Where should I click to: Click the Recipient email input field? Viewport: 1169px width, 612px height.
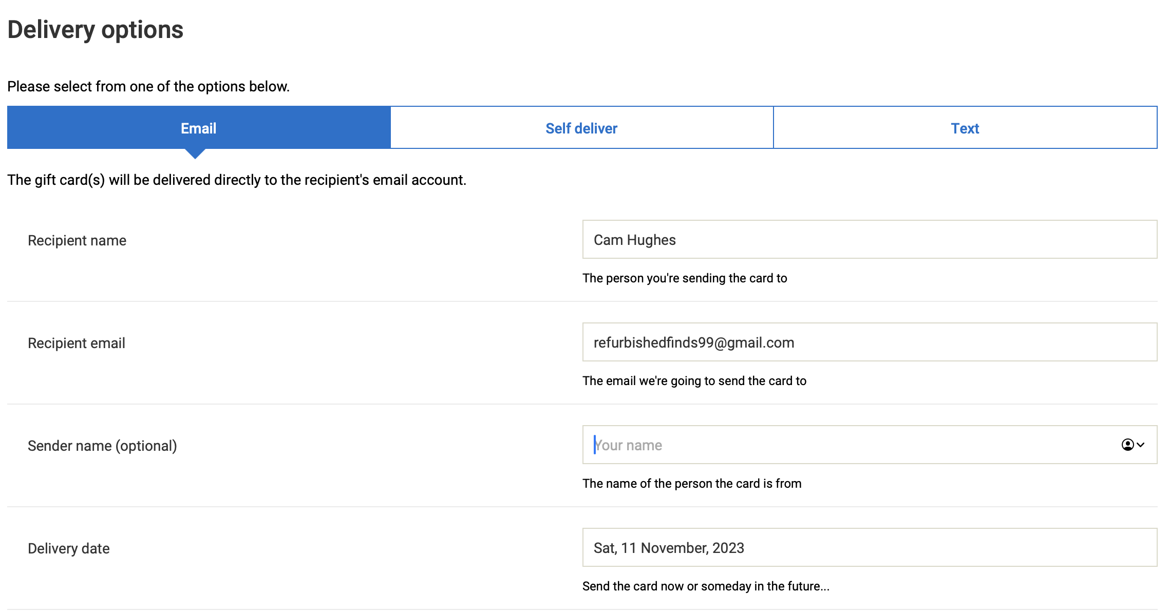869,342
